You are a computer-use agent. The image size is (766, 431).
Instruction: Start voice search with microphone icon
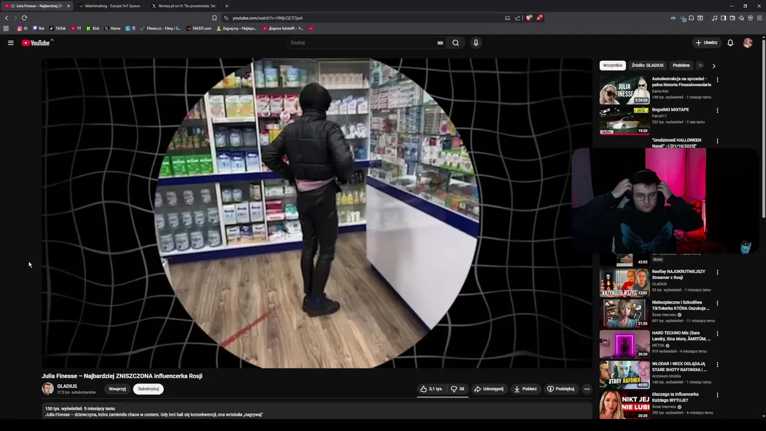[x=476, y=43]
